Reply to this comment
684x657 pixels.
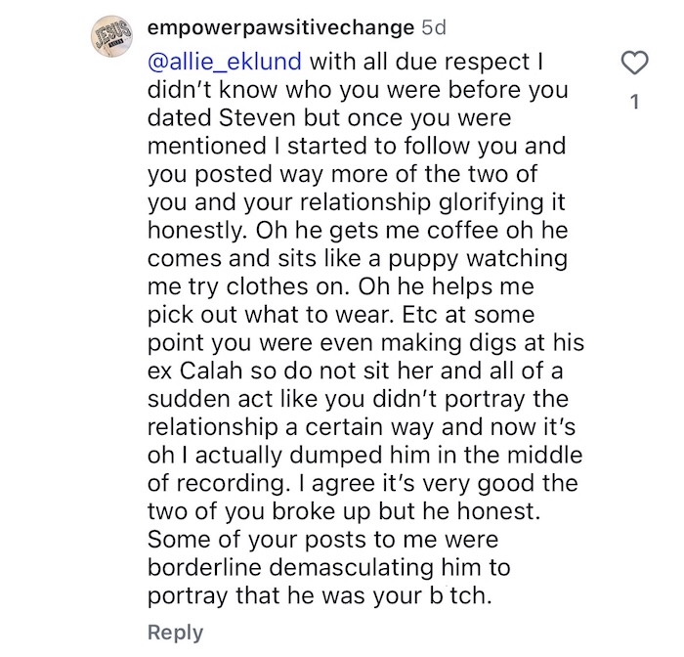[x=175, y=633]
